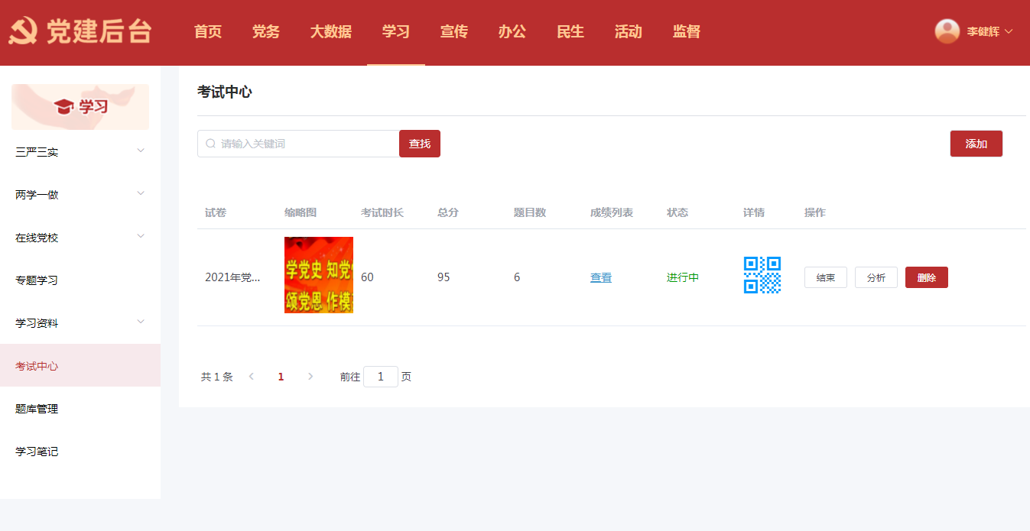Click the exam thumbnail image
Viewport: 1030px width, 531px height.
click(x=318, y=275)
